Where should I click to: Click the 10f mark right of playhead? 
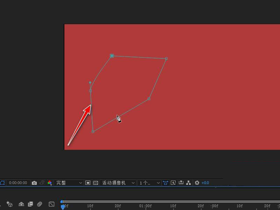(90, 206)
